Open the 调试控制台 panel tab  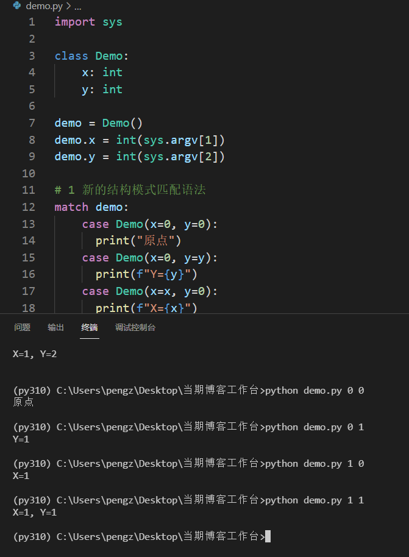(135, 327)
